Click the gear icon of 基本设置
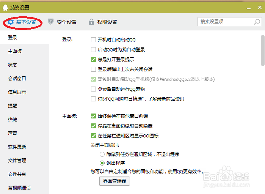Screen dimensions: 265x194 click(x=11, y=22)
